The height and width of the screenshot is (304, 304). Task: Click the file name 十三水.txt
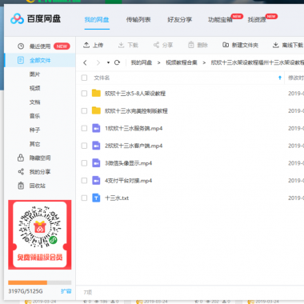pyautogui.click(x=117, y=198)
